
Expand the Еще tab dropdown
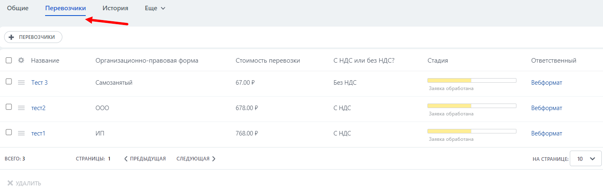tap(155, 8)
